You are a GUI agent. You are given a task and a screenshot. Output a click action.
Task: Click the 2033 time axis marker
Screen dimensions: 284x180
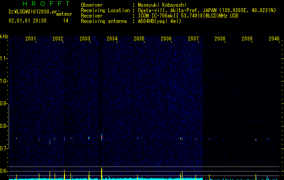(85, 38)
